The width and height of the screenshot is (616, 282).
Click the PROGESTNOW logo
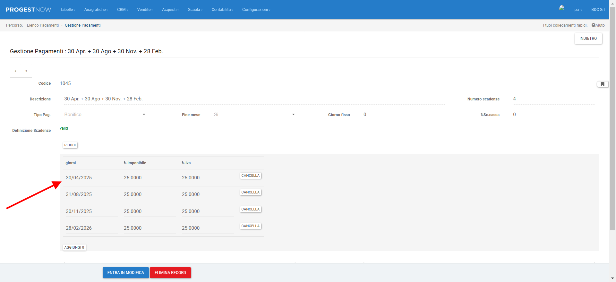click(x=28, y=10)
